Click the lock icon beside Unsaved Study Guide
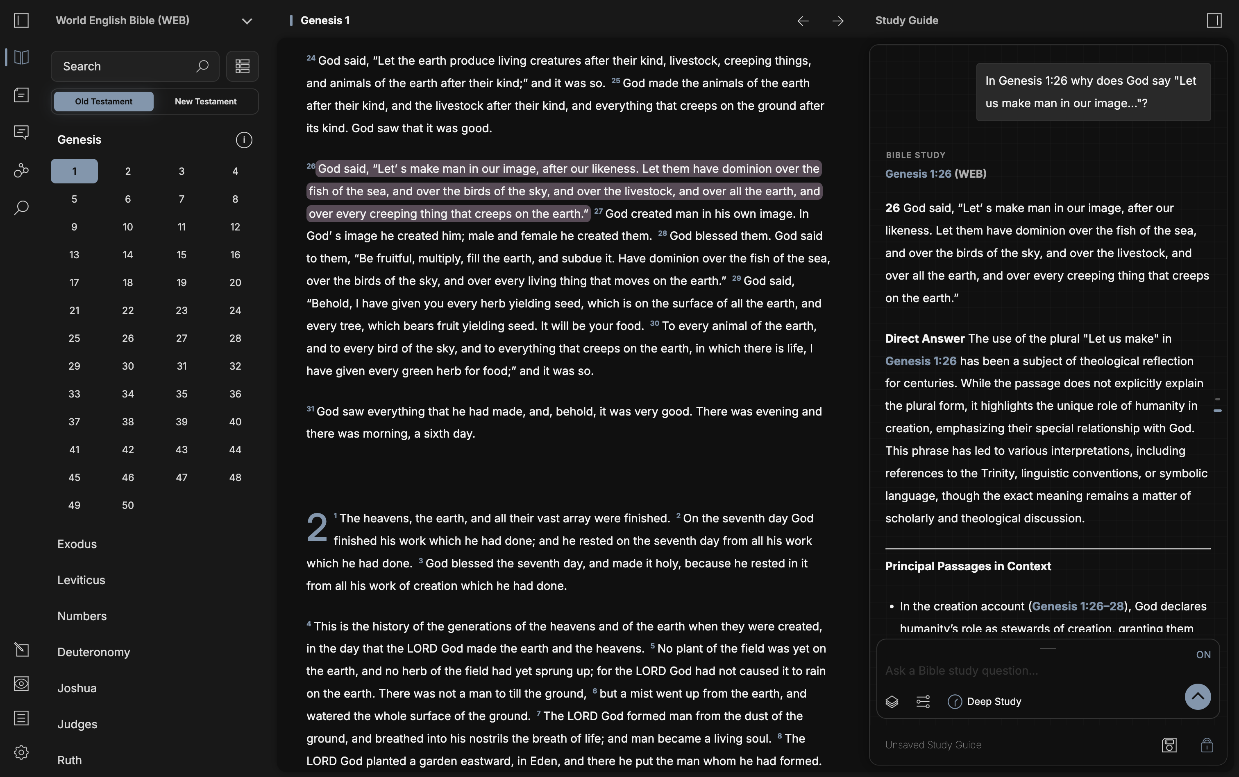Image resolution: width=1239 pixels, height=777 pixels. pyautogui.click(x=1207, y=745)
